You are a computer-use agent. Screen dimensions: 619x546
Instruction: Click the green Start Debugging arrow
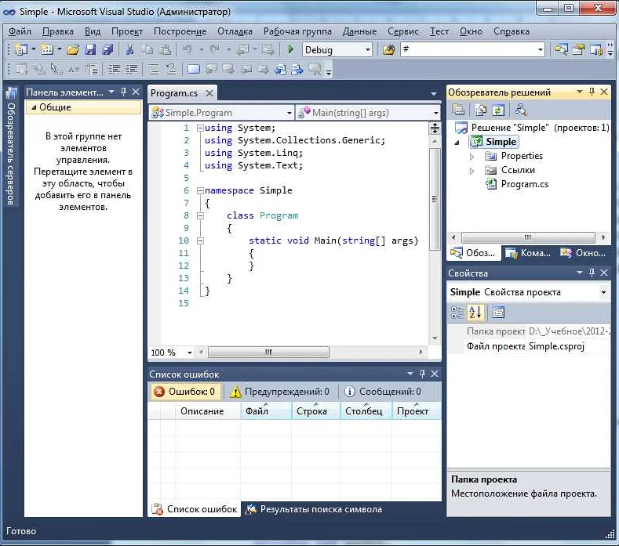click(x=290, y=50)
